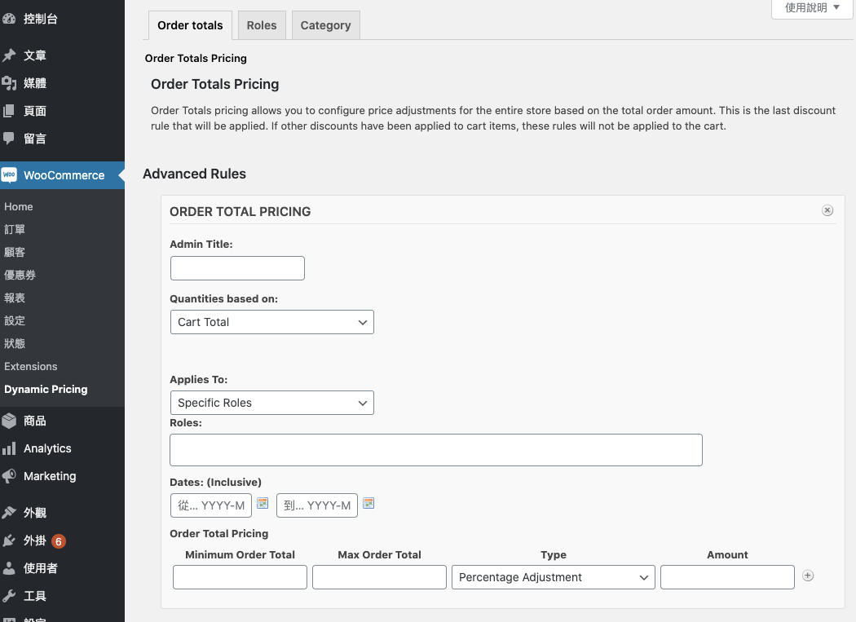Focus the Minimum Order Total input
Image resolution: width=856 pixels, height=622 pixels.
point(240,577)
